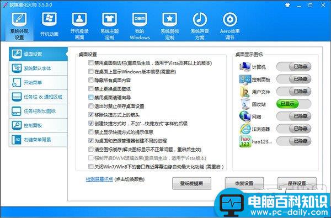Click the 计算机 desktop icon image
331x218 pixels.
245,67
